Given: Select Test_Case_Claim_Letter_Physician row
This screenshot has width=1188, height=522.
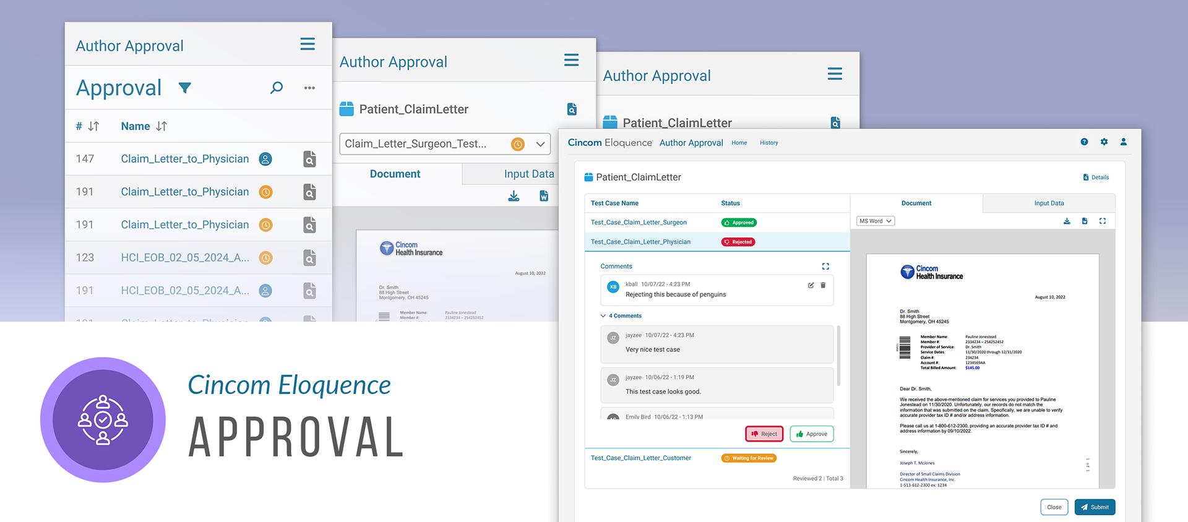Looking at the screenshot, I should click(717, 242).
